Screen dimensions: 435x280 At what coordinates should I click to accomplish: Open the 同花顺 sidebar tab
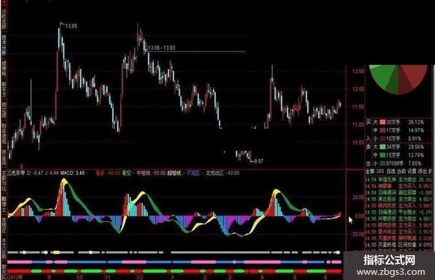(x=4, y=110)
